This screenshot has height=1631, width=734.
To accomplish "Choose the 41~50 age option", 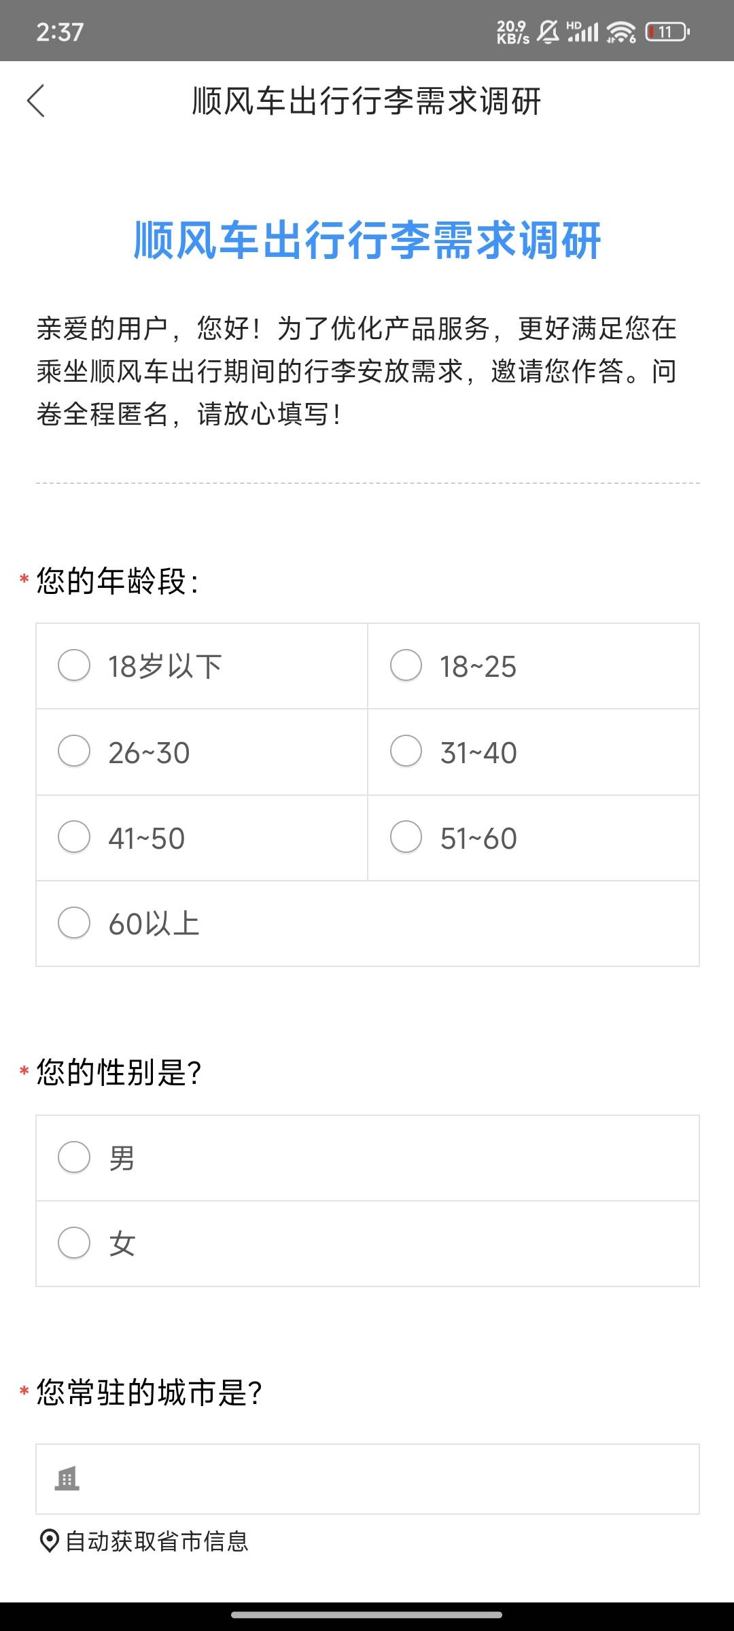I will 202,838.
